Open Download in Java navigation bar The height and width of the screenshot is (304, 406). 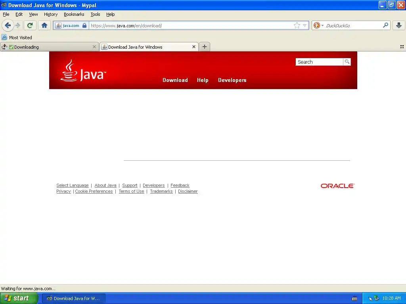click(x=175, y=80)
